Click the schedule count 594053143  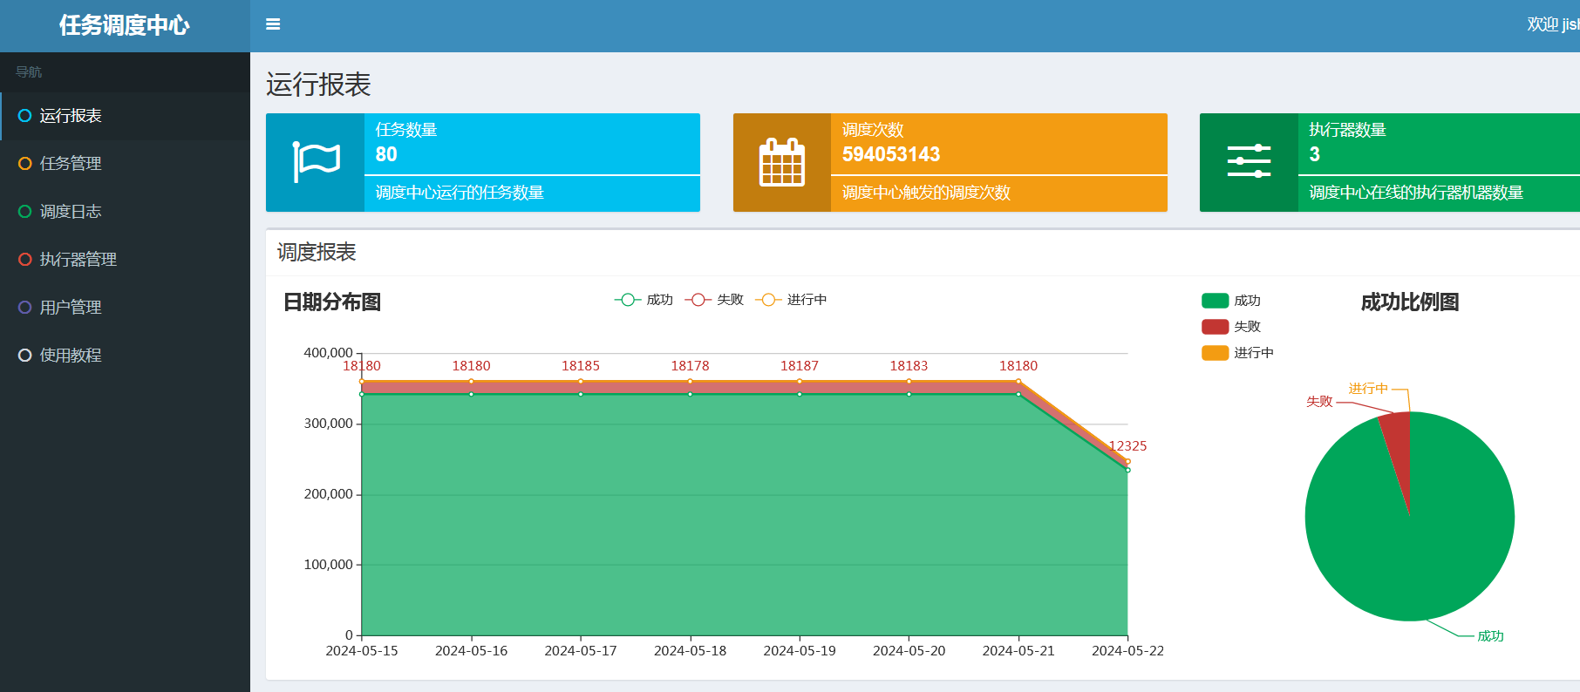pyautogui.click(x=891, y=154)
